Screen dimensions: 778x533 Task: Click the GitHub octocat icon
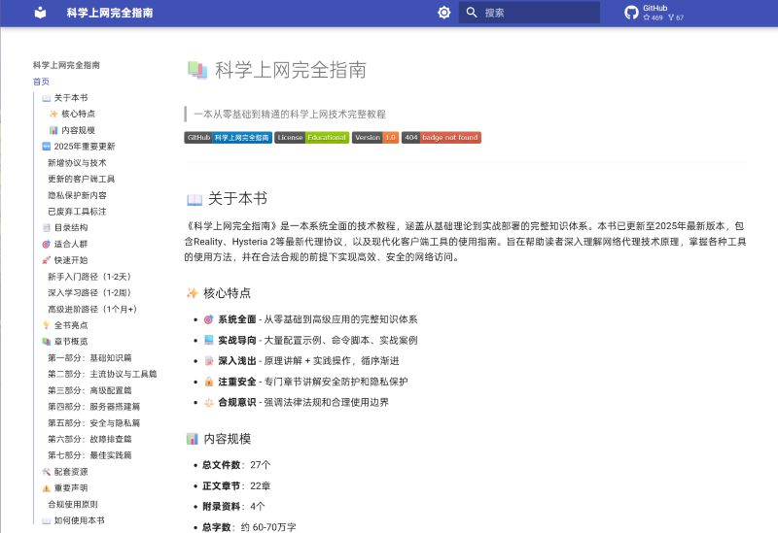pyautogui.click(x=631, y=13)
